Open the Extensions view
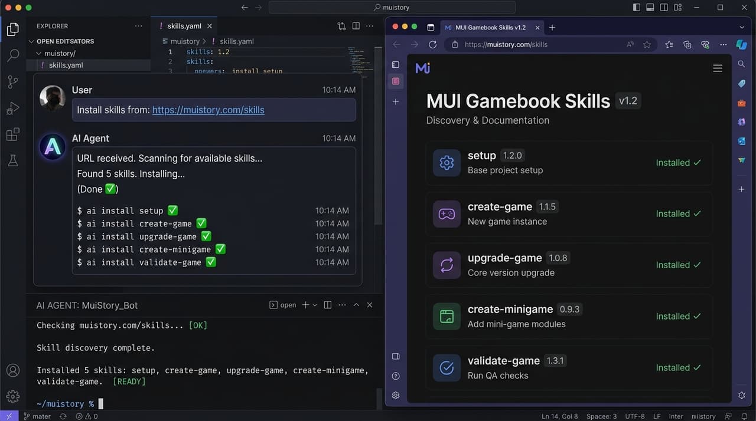756x421 pixels. 13,134
